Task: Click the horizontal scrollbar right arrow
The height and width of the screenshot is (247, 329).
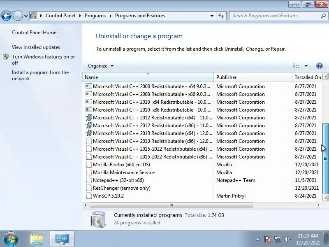Action: (318, 205)
